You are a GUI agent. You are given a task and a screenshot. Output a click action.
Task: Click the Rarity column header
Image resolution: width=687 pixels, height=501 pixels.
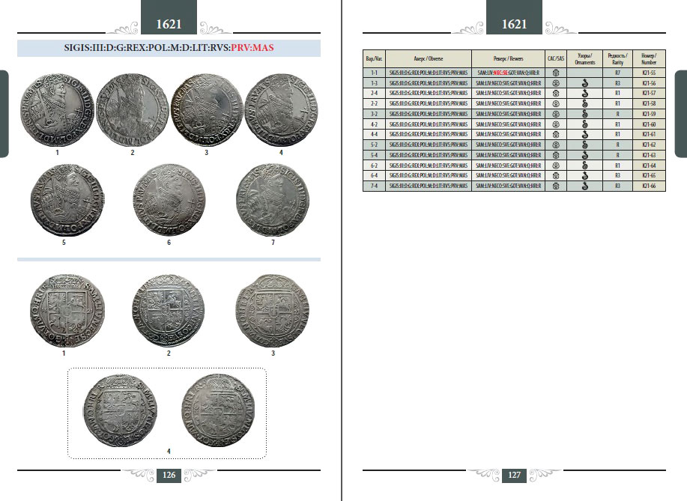point(617,59)
